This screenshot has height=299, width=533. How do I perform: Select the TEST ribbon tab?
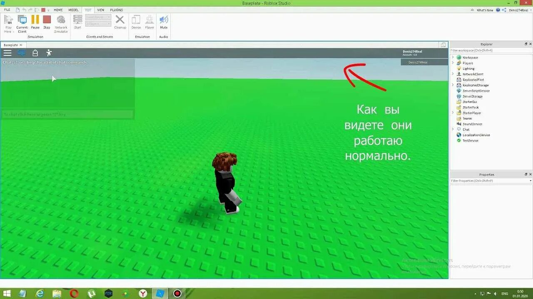(x=88, y=10)
